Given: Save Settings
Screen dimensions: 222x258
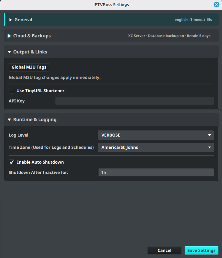Looking at the screenshot, I should [x=201, y=251].
